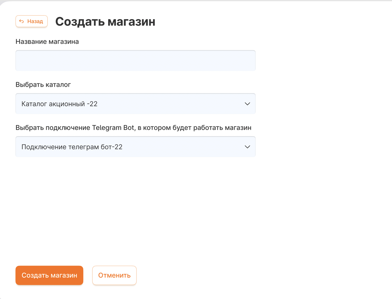Click the Telegram Bot connection field label

click(x=133, y=128)
